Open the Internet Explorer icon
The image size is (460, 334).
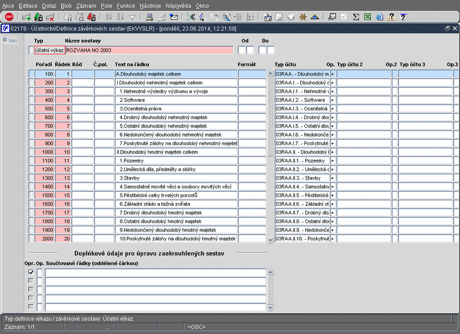click(379, 17)
